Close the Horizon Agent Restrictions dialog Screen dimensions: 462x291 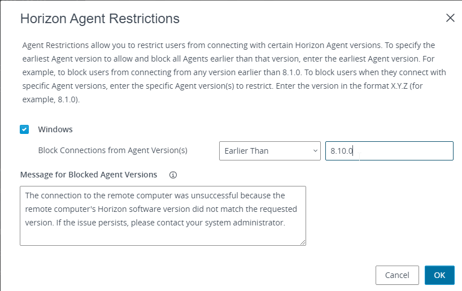450,18
